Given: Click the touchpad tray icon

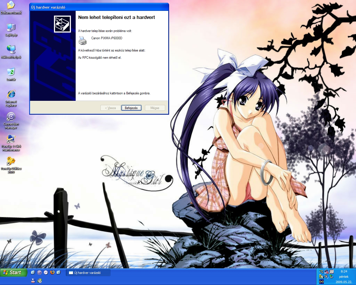Looking at the screenshot, I should click(x=332, y=272).
